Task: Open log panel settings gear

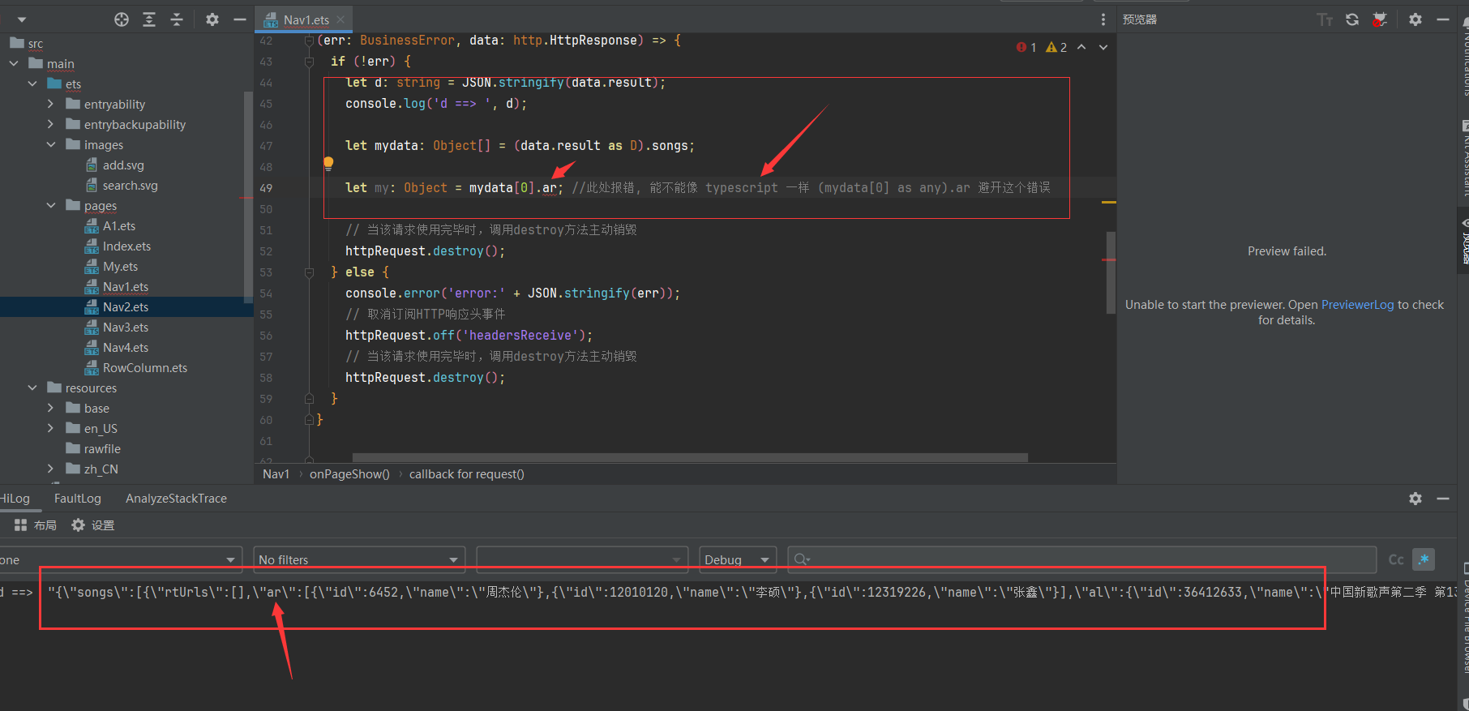Action: [x=1415, y=499]
